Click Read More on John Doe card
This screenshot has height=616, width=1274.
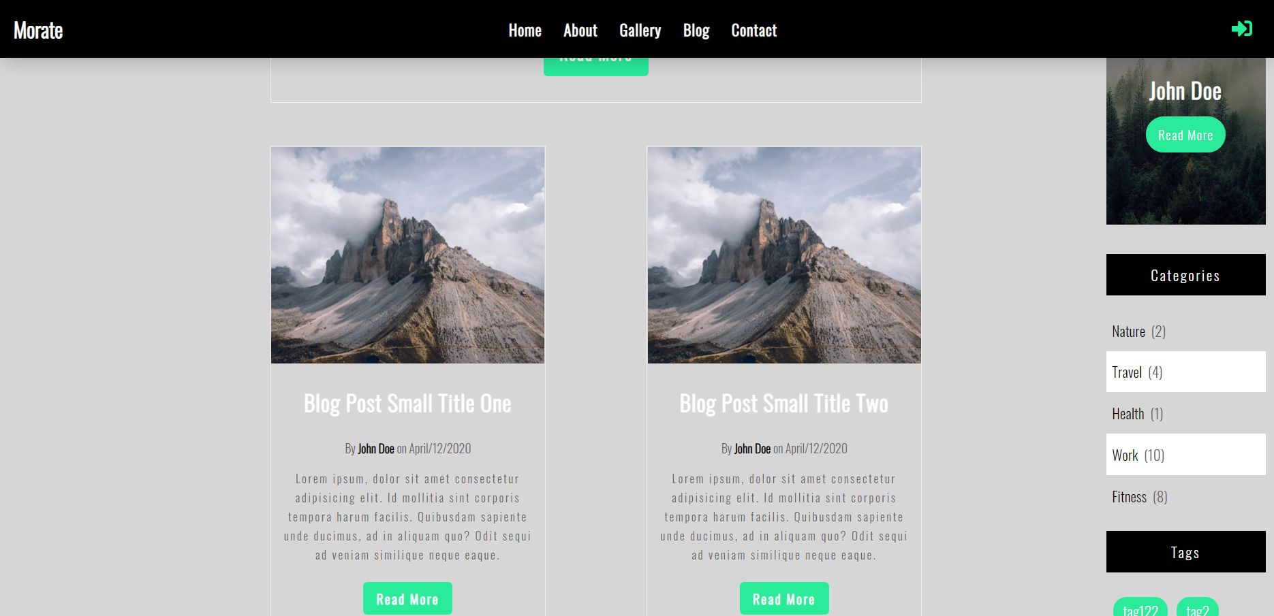[x=1185, y=135]
